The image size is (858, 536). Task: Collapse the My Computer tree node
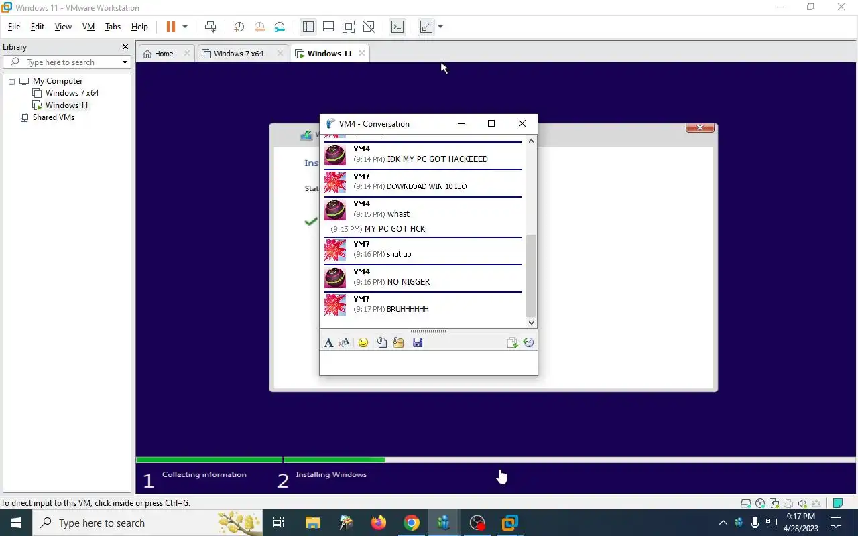tap(11, 81)
